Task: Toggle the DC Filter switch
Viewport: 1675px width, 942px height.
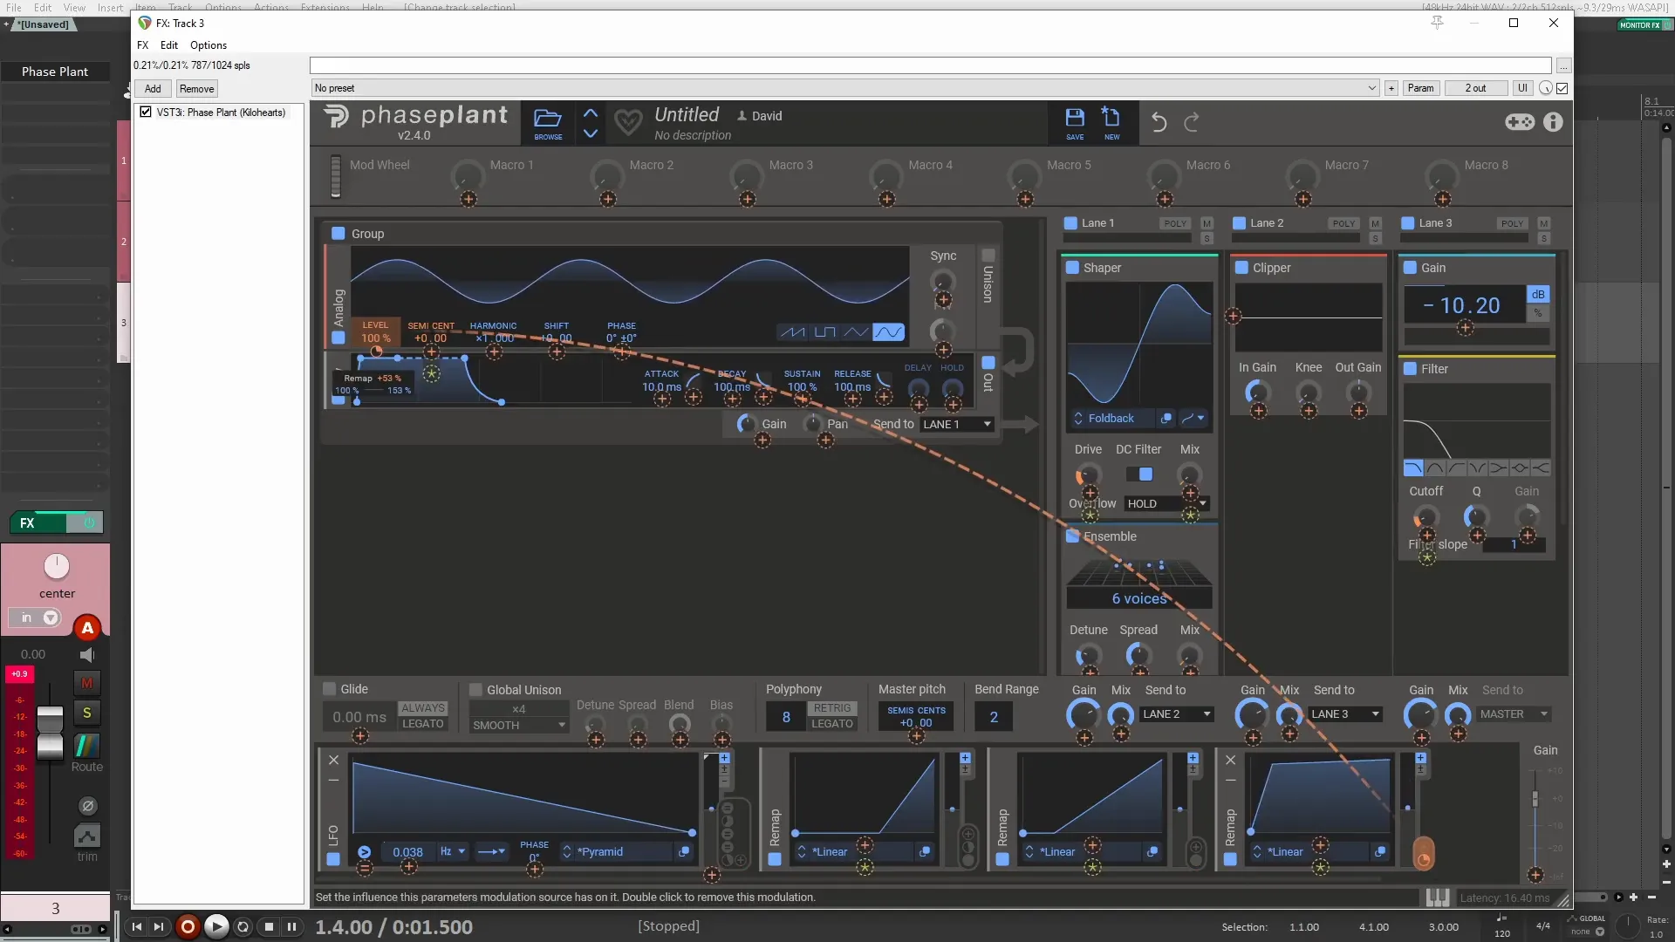Action: pyautogui.click(x=1138, y=474)
